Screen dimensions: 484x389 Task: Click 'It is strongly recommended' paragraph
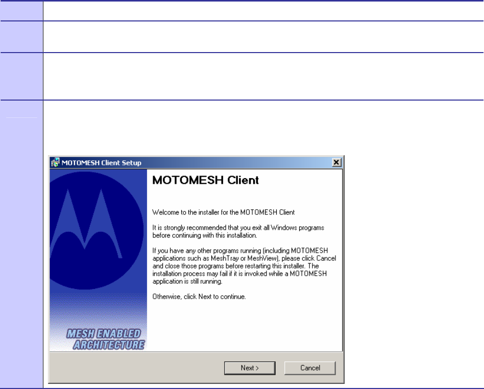(x=238, y=232)
